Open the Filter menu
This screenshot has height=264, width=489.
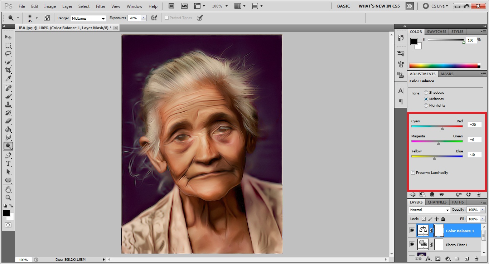pyautogui.click(x=101, y=6)
